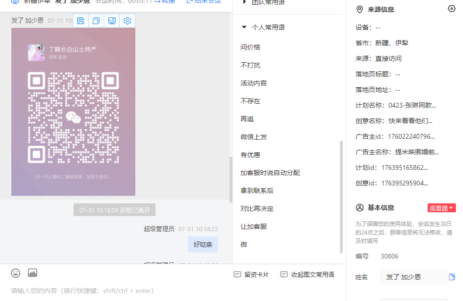
Task: Click the 留资卡片 card button
Action: [251, 275]
